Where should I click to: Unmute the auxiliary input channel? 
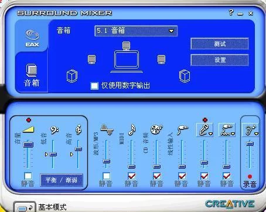[x=227, y=176]
